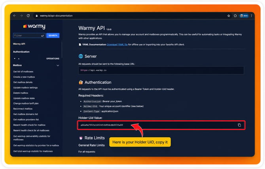
Task: Open 'Delete mailbox' operation
Action: point(21,93)
